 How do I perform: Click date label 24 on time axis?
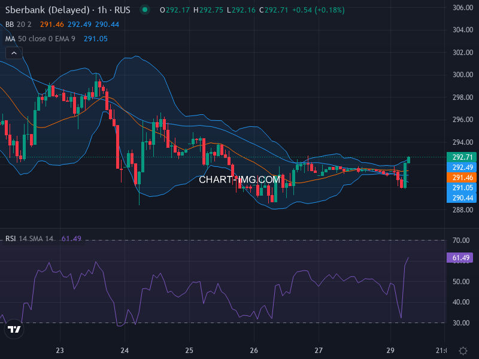click(x=125, y=351)
